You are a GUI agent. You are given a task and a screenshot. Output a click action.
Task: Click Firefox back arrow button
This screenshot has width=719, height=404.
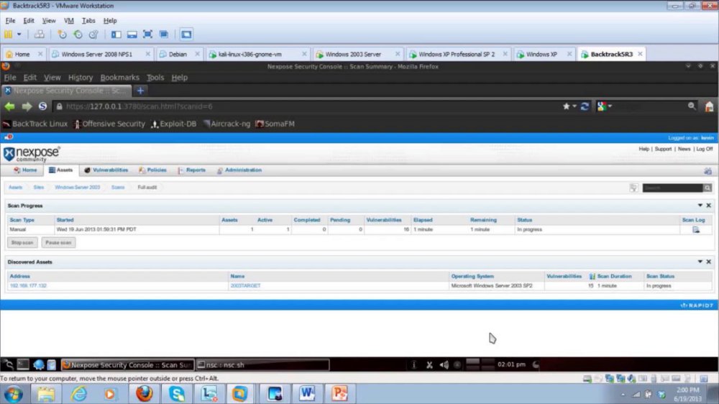(9, 106)
